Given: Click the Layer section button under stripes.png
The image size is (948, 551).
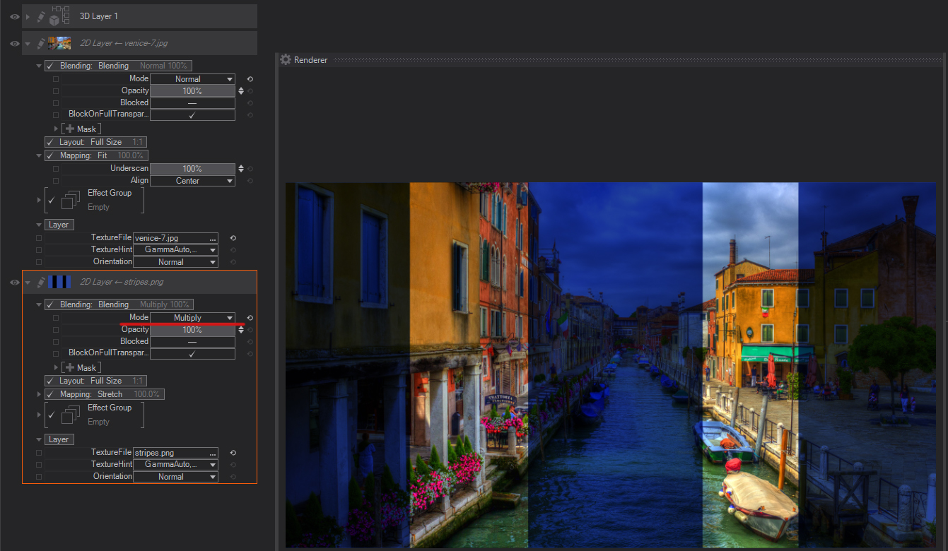Looking at the screenshot, I should [59, 439].
